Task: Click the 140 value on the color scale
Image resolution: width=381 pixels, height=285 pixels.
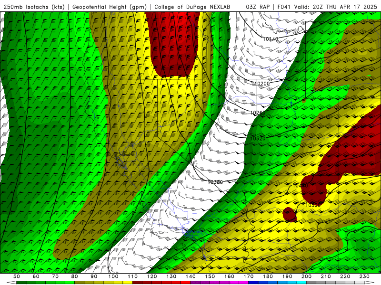Action: click(190, 276)
